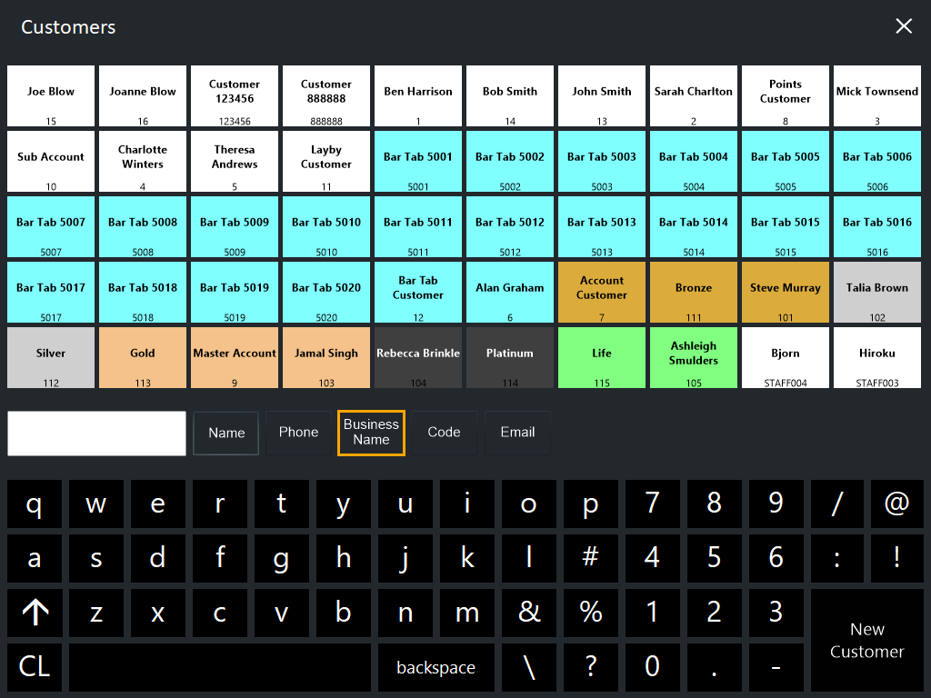Choose Ben Harrison customer tile
931x698 pixels.
coord(418,96)
